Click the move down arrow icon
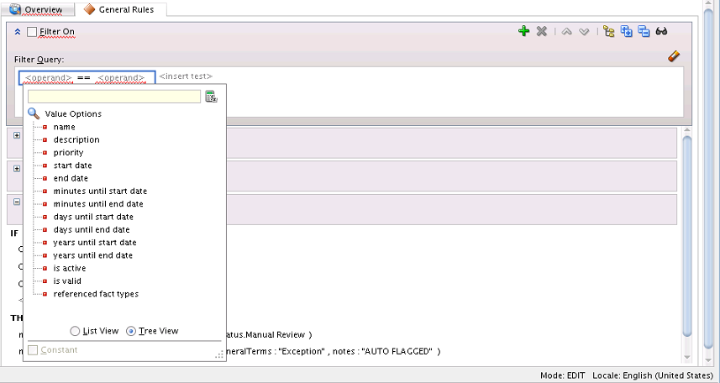Image resolution: width=720 pixels, height=383 pixels. pos(584,32)
